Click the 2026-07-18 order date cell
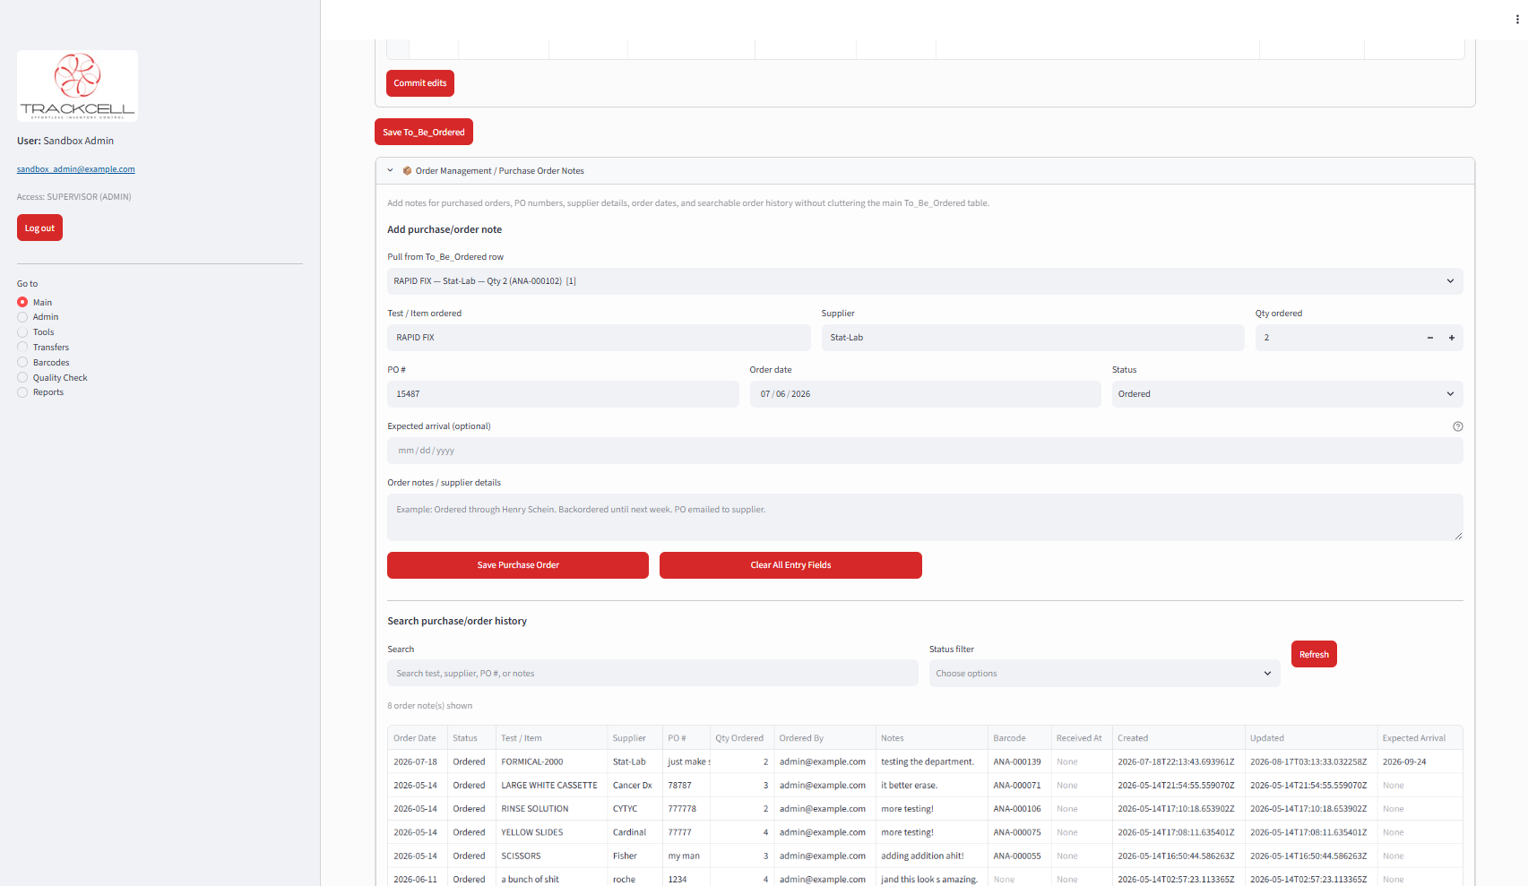 coord(417,762)
